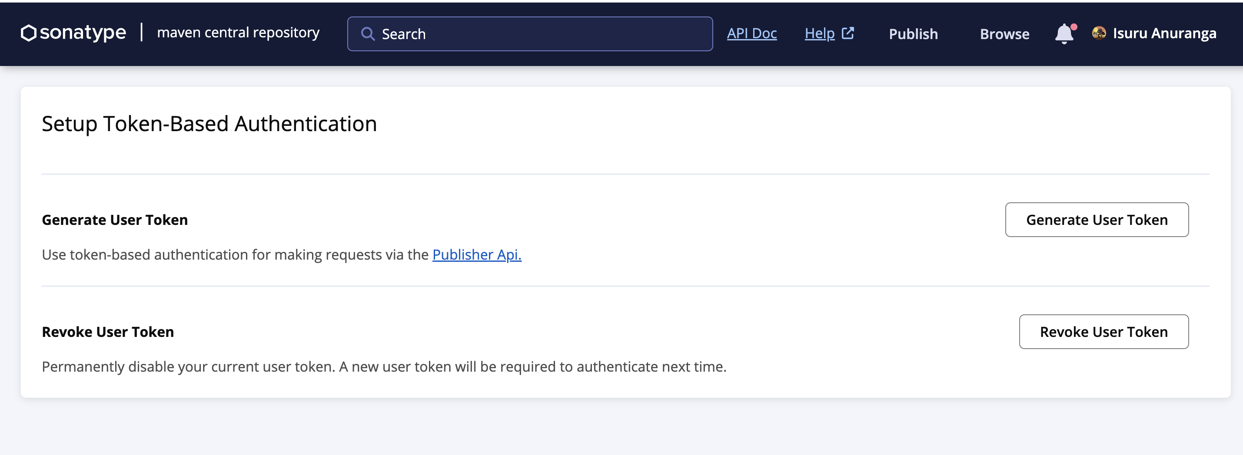This screenshot has width=1243, height=455.
Task: Go to the Browse page
Action: [1004, 34]
